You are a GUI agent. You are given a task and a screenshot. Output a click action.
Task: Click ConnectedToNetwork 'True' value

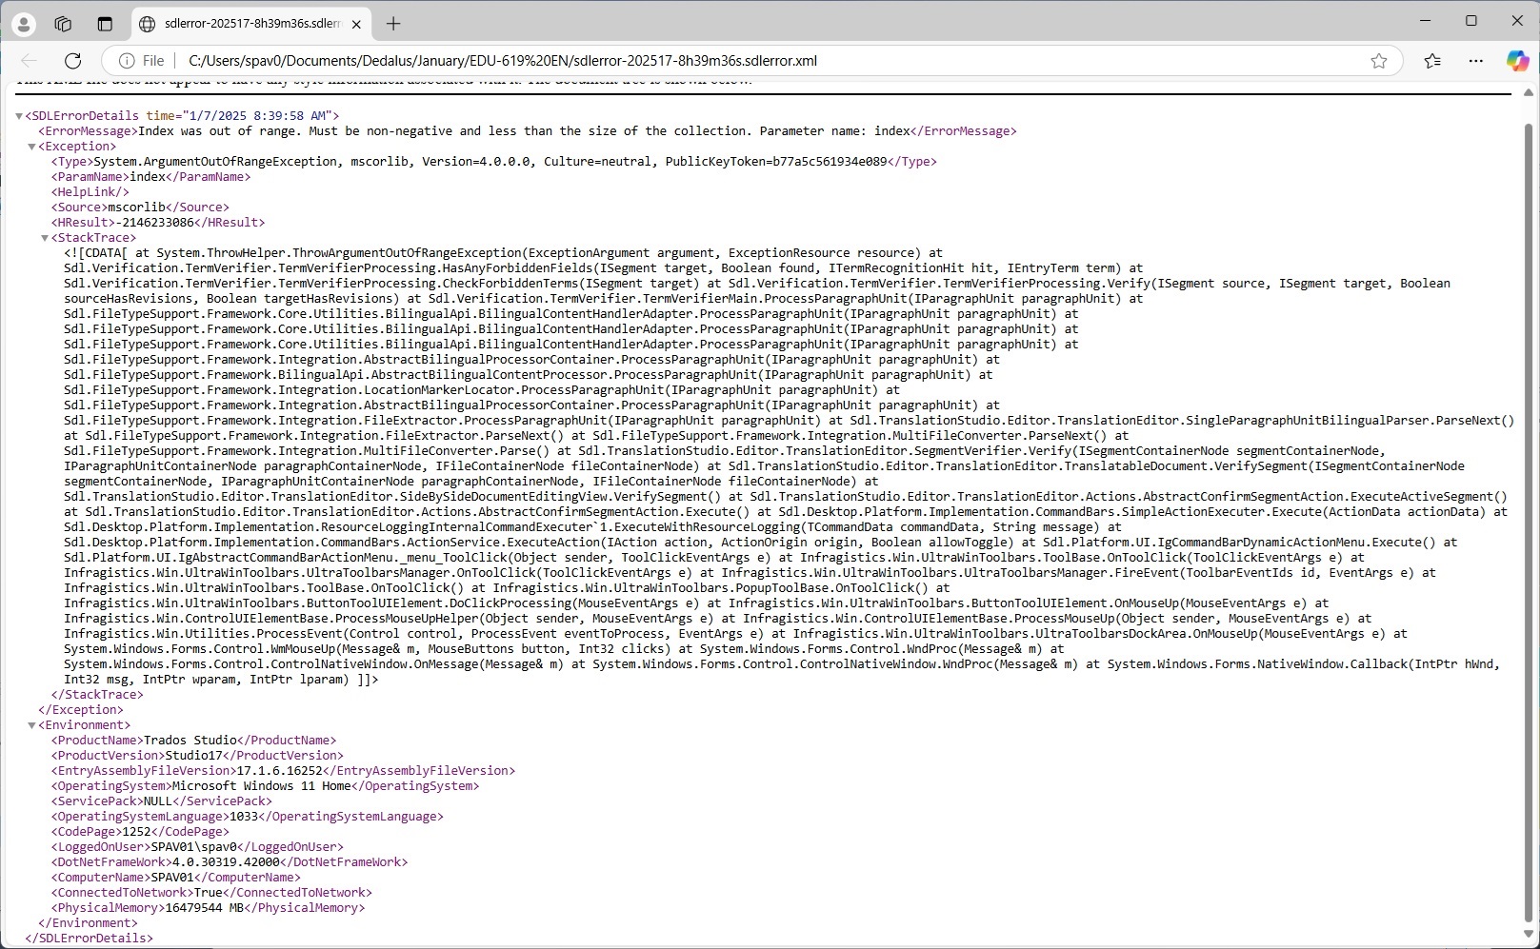coord(208,893)
